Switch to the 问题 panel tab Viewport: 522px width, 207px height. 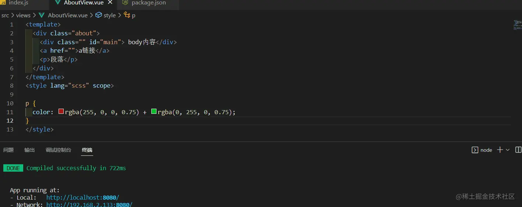(8, 150)
